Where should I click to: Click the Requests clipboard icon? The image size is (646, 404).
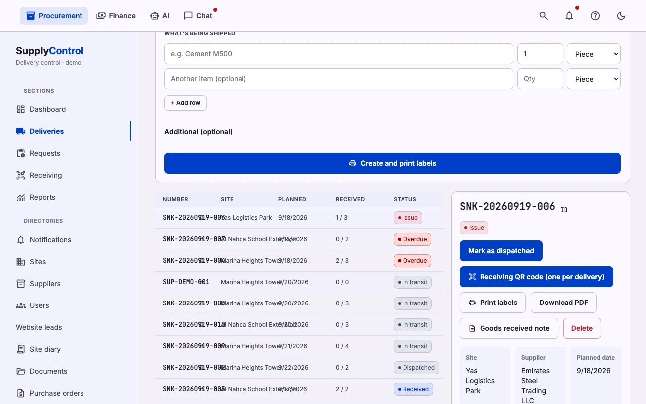(x=21, y=153)
